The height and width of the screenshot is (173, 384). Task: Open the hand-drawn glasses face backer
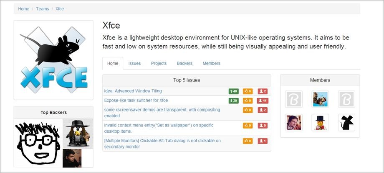tap(38, 143)
